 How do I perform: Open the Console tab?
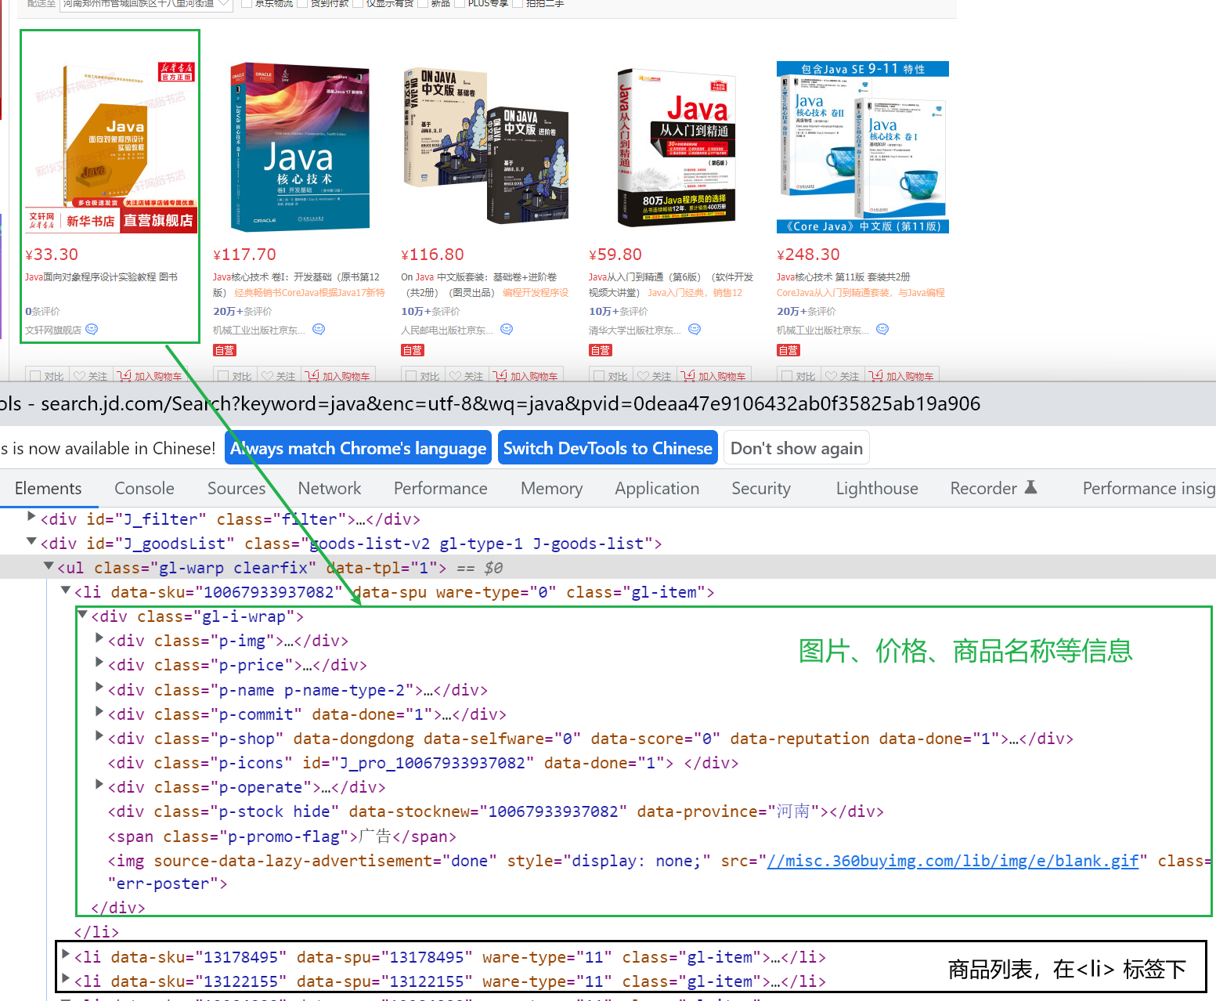coord(144,488)
